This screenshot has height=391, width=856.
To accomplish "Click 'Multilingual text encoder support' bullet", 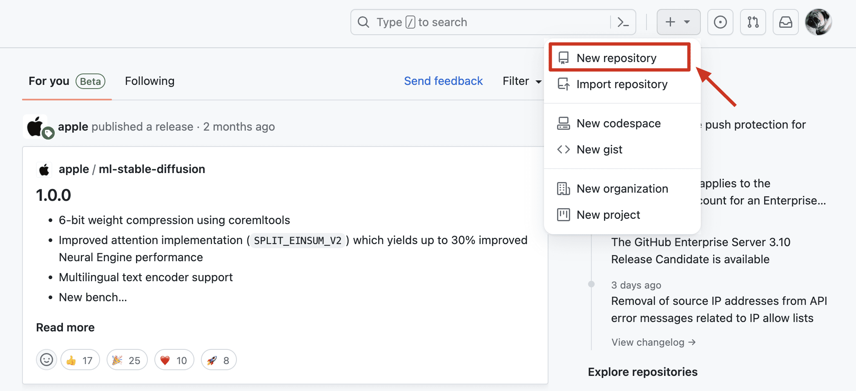I will pyautogui.click(x=145, y=278).
